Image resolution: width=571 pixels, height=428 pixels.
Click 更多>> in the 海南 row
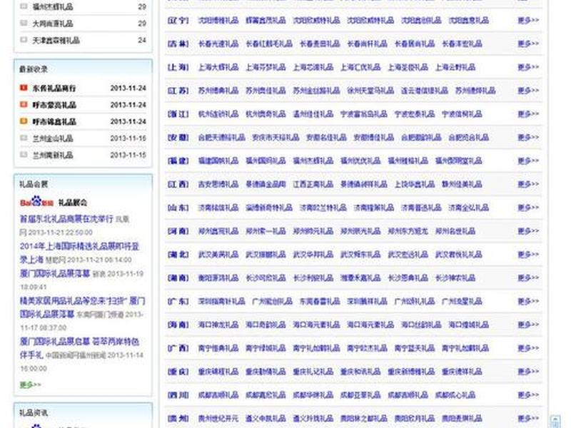[528, 325]
